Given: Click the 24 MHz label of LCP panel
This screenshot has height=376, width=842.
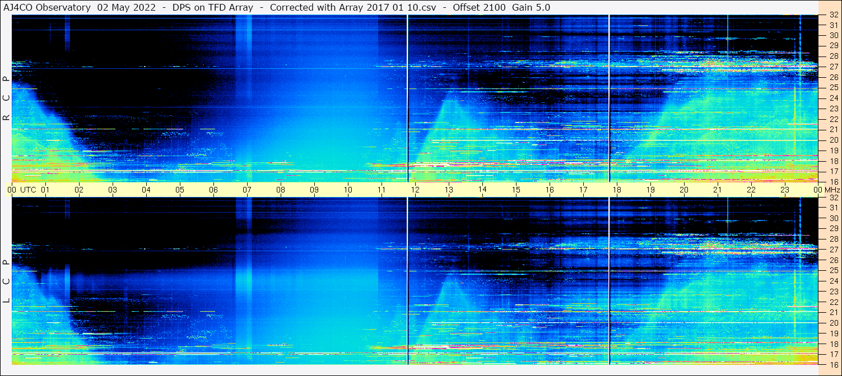Looking at the screenshot, I should click(x=833, y=281).
